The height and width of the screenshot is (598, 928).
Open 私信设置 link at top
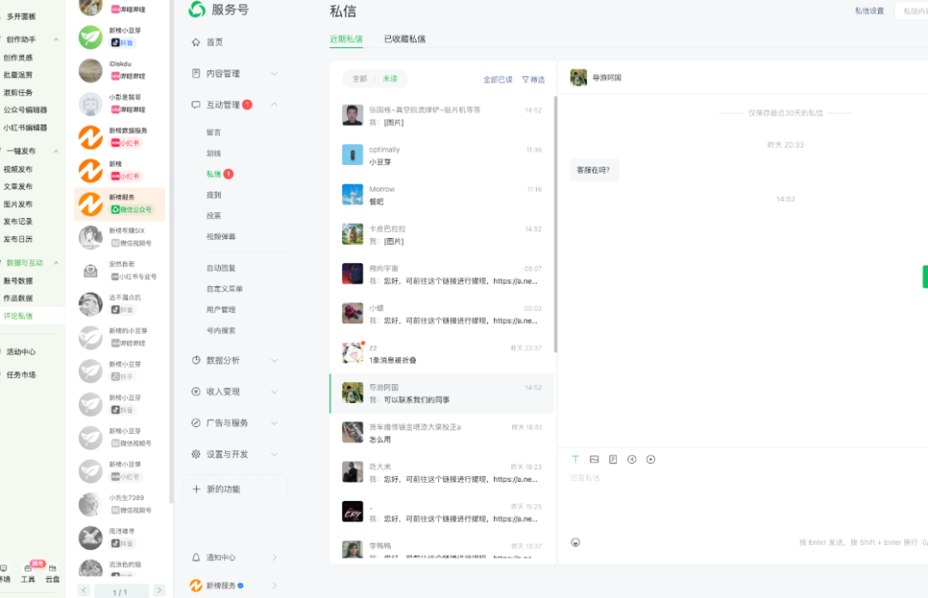tap(870, 11)
